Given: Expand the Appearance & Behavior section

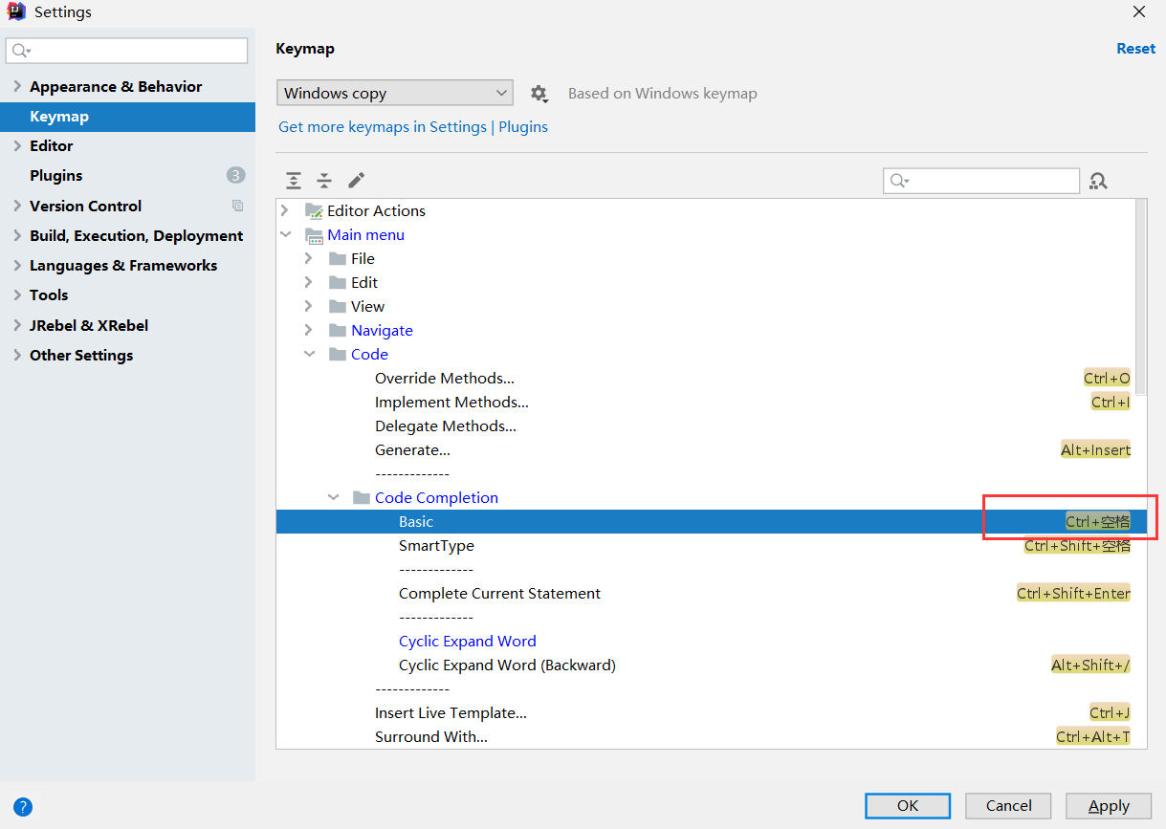Looking at the screenshot, I should [x=17, y=86].
